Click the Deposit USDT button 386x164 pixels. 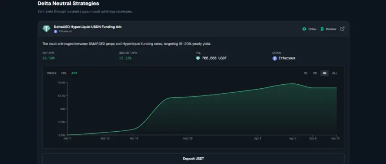(193, 159)
